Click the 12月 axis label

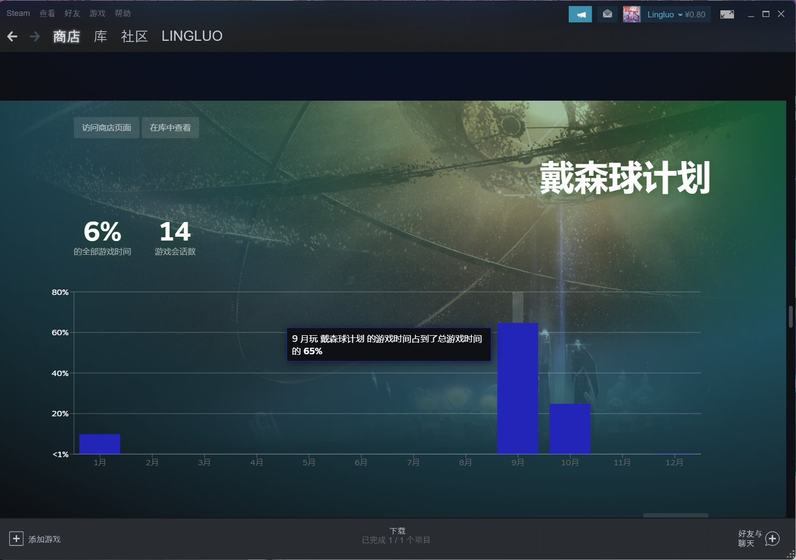point(674,462)
